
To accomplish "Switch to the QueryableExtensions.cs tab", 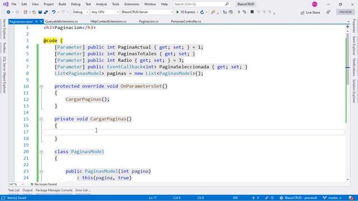I will tap(62, 21).
